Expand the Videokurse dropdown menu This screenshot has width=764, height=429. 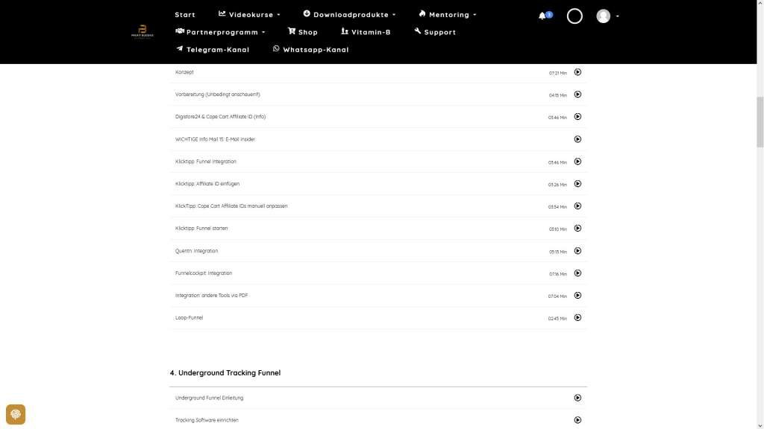point(250,15)
